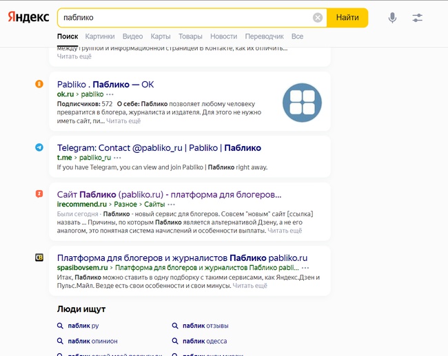Click magnifier icon beside паблик ру

tap(60, 326)
